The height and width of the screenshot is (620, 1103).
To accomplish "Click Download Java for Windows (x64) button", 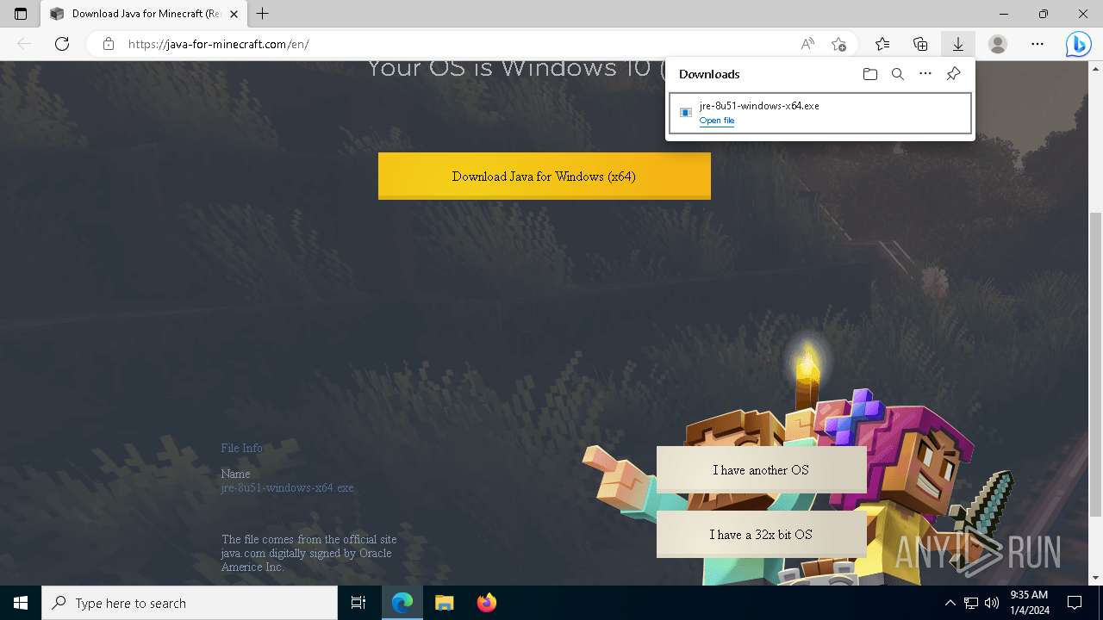I will point(545,176).
